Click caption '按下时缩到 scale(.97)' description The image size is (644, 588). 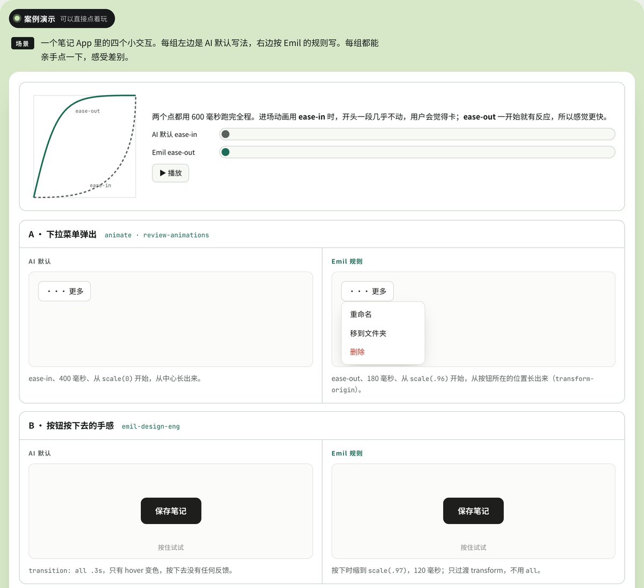pyautogui.click(x=436, y=570)
